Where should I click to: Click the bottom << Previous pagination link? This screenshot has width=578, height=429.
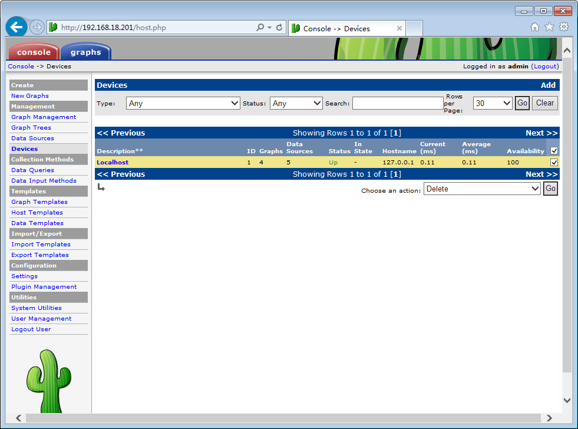tap(121, 174)
